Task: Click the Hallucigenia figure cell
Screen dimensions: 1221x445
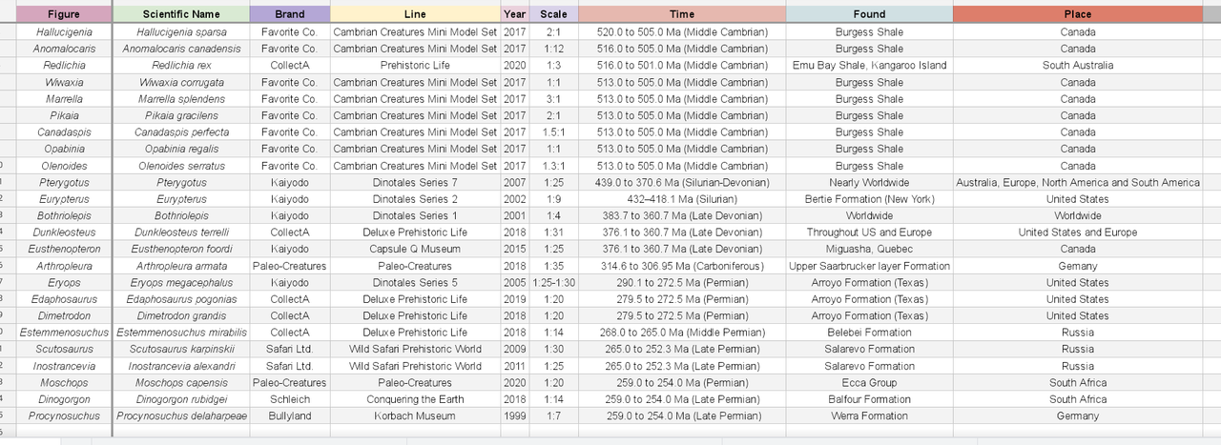Action: [64, 32]
